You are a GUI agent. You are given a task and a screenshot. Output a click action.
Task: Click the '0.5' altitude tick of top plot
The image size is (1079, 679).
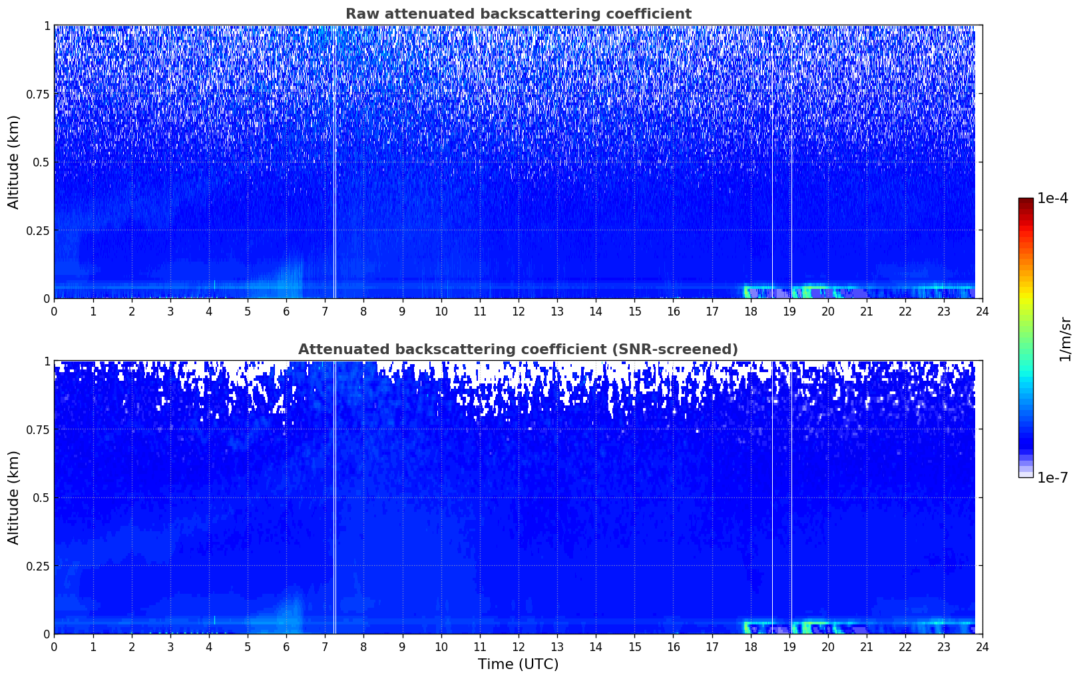pyautogui.click(x=41, y=162)
